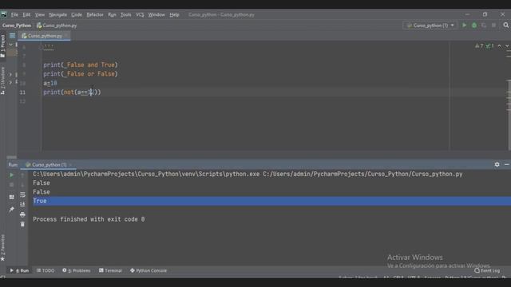This screenshot has width=511, height=287.
Task: Open the Navigate menu
Action: click(x=57, y=14)
